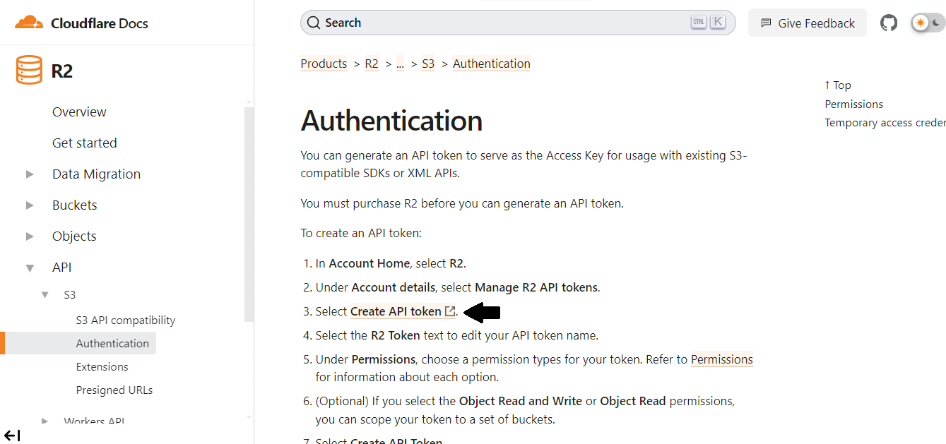Open the Products breadcrumb link
The height and width of the screenshot is (444, 946).
coord(324,64)
